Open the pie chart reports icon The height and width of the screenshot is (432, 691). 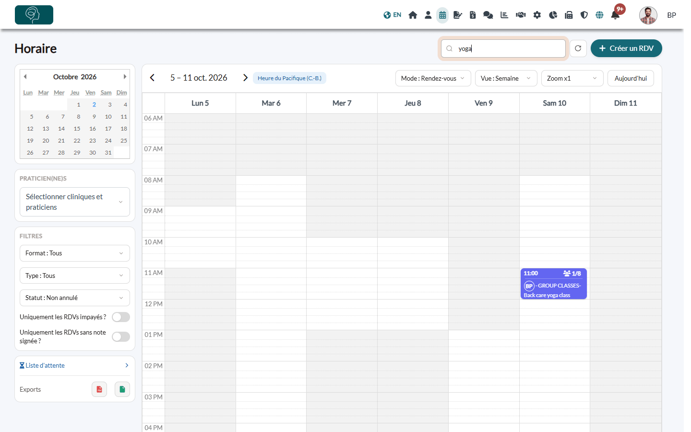coord(553,15)
